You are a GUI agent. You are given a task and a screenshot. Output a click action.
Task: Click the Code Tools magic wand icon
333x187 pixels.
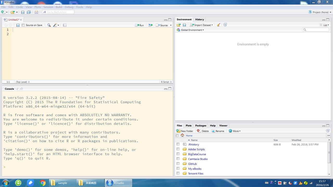click(55, 25)
